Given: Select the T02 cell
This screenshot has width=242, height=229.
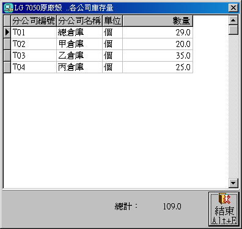Looking at the screenshot, I should (34, 44).
